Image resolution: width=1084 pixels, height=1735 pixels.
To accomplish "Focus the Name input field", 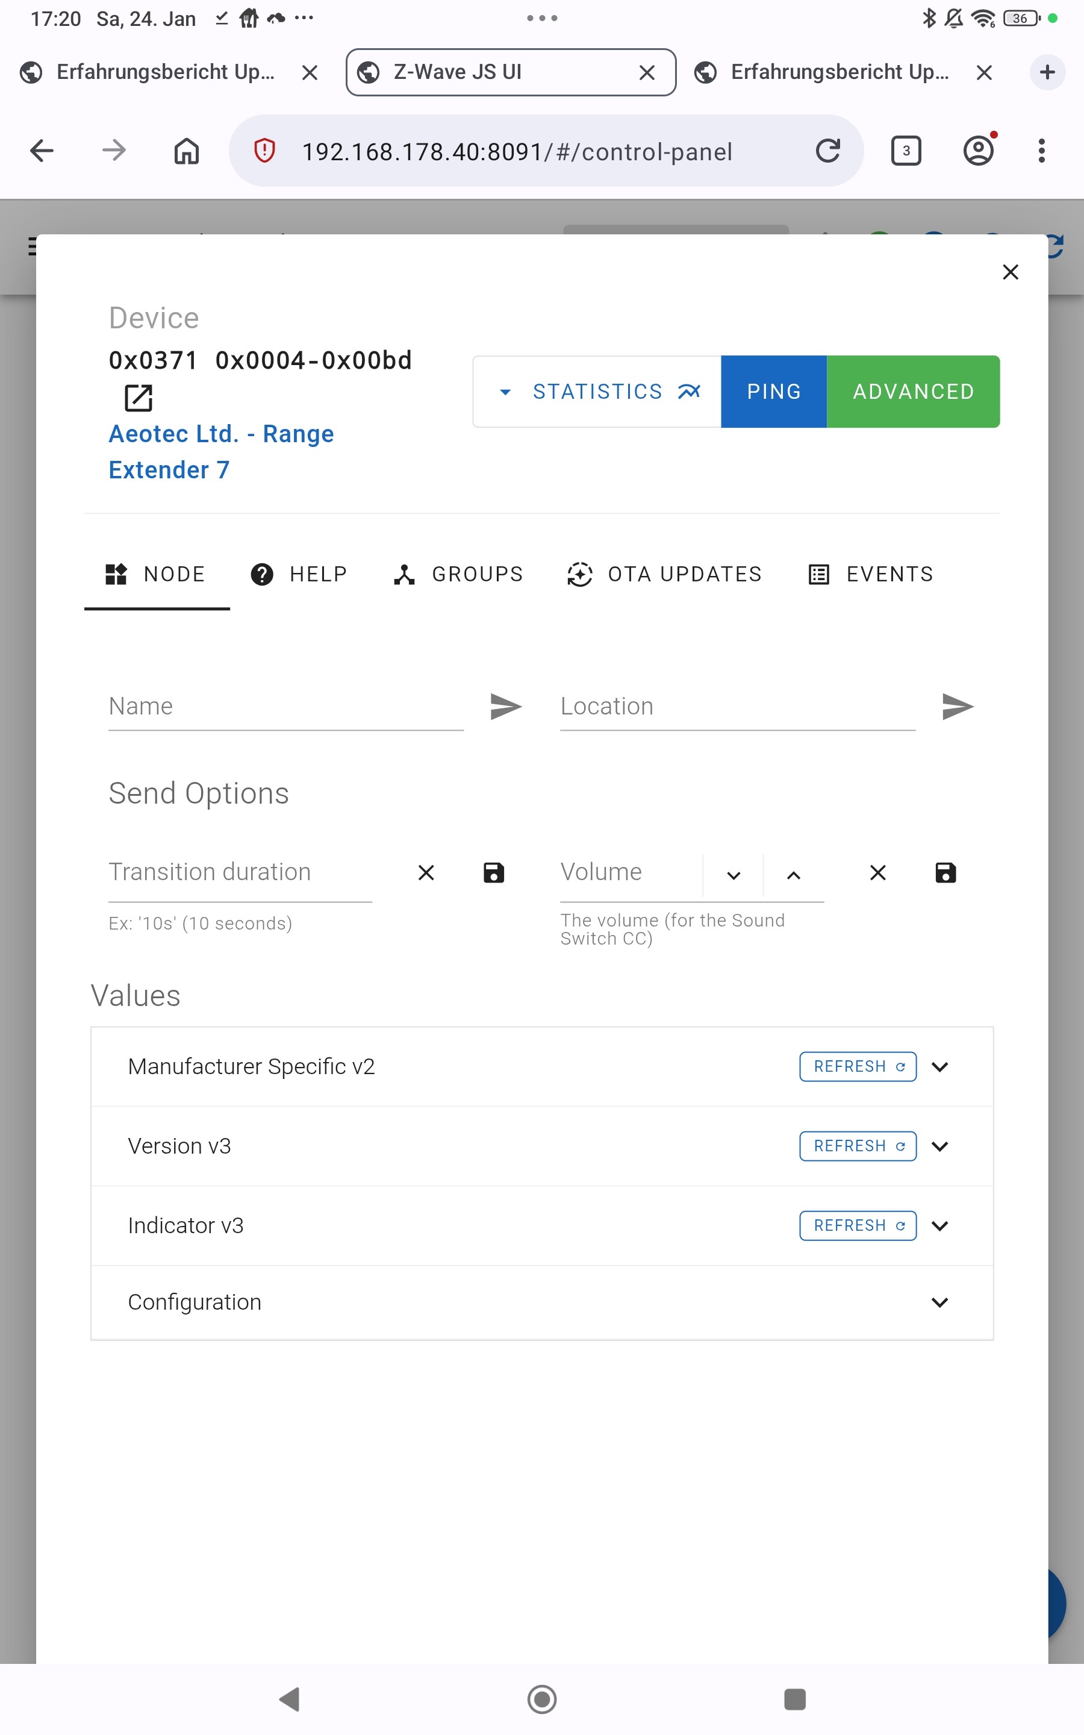I will 285,706.
